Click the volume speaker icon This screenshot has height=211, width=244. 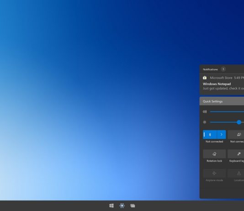205,111
